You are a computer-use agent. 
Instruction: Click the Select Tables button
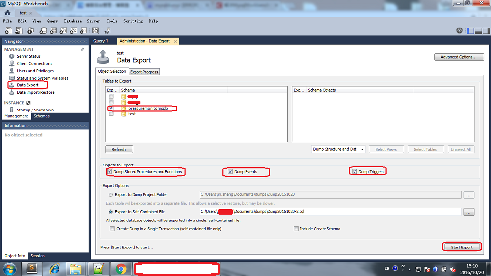tap(426, 149)
